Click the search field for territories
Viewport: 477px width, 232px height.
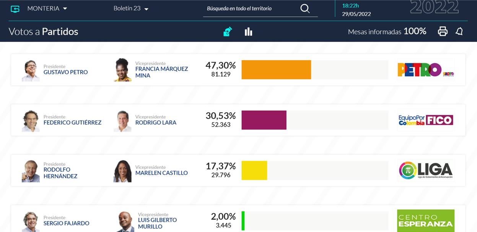pos(251,8)
